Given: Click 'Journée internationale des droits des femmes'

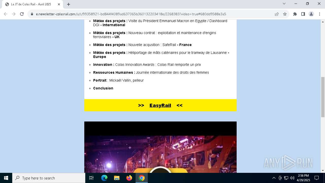Looking at the screenshot, I should [x=172, y=72].
